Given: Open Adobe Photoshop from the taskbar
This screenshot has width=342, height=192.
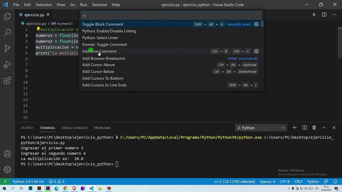Looking at the screenshot, I should (x=30, y=189).
